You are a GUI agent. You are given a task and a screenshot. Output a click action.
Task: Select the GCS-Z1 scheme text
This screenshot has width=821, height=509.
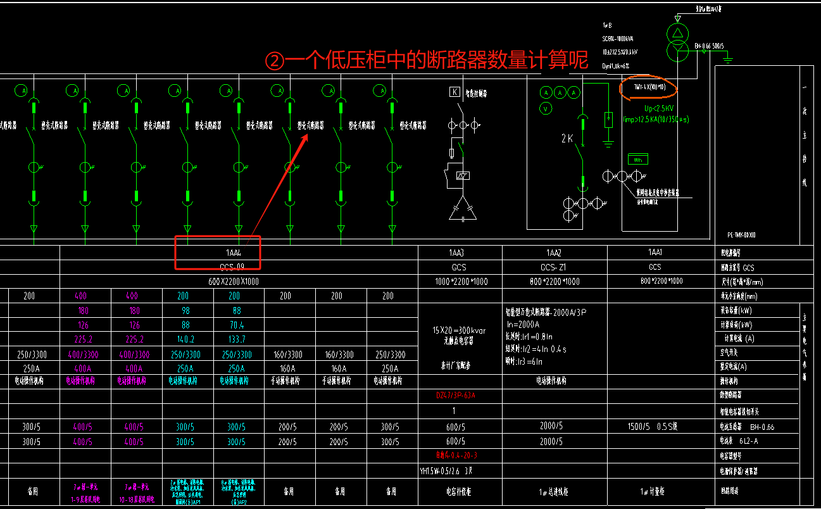pyautogui.click(x=553, y=267)
